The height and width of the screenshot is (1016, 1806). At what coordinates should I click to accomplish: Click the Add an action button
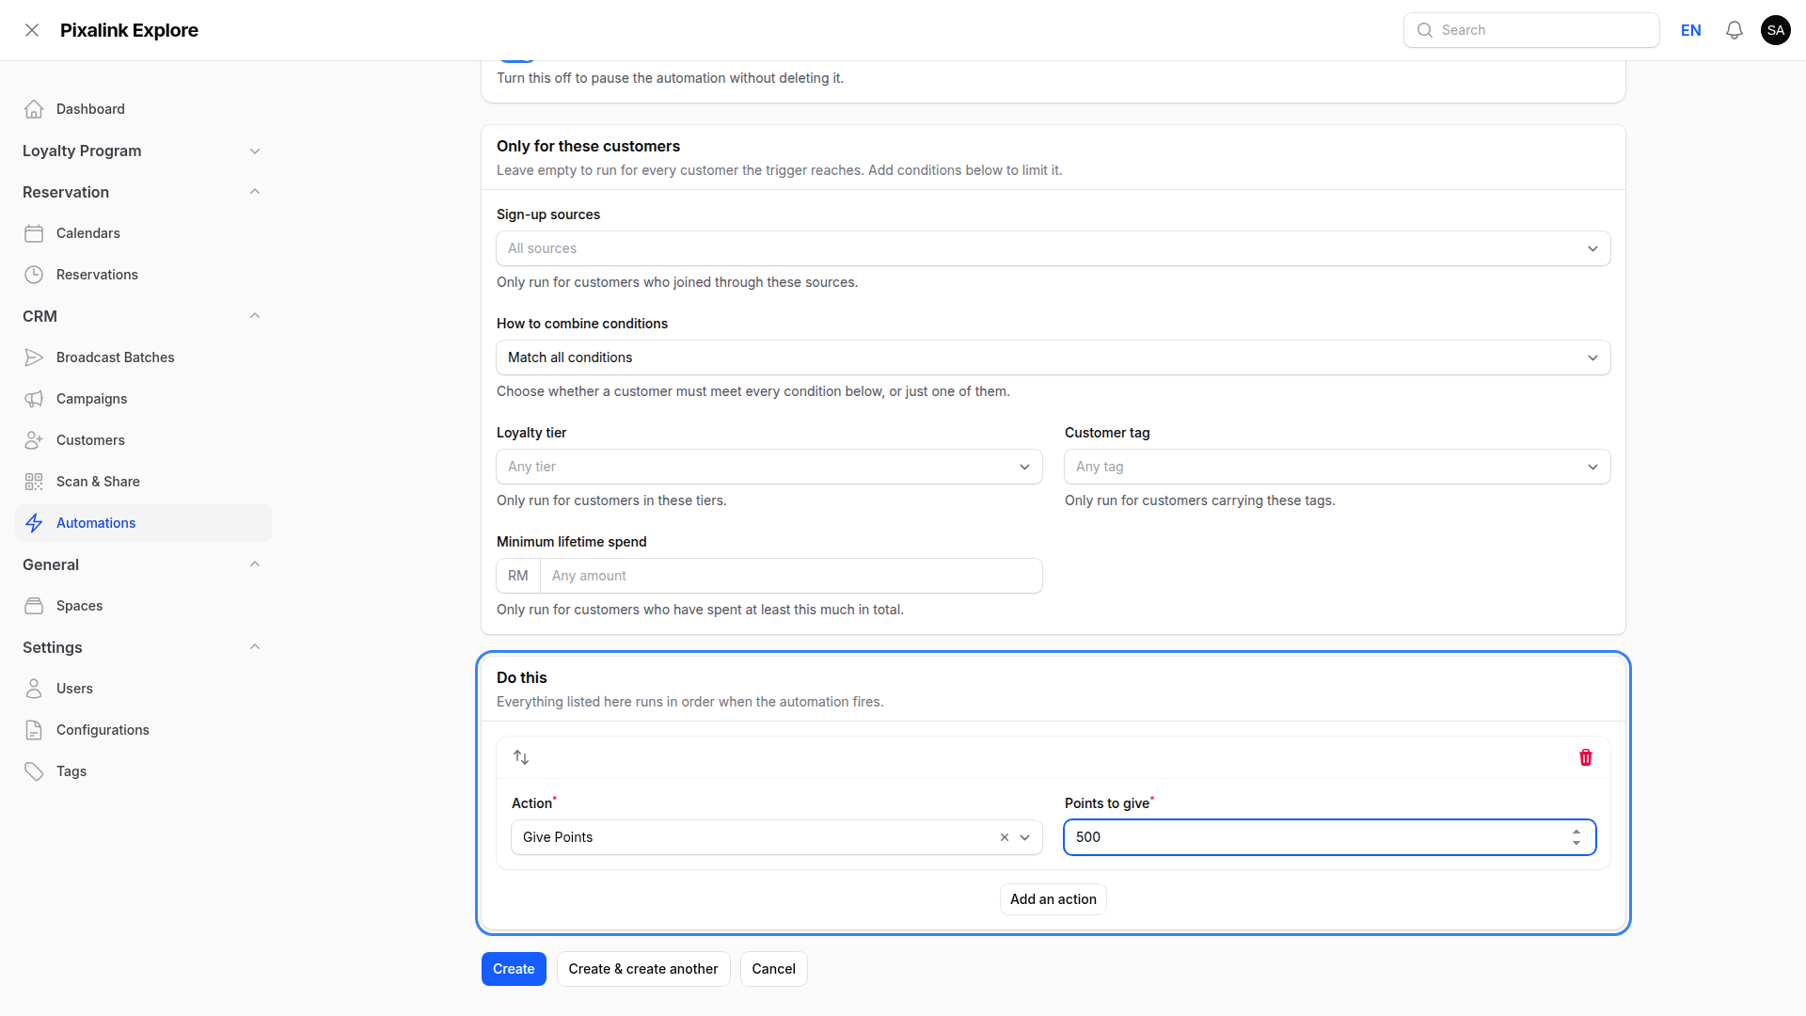pos(1053,899)
